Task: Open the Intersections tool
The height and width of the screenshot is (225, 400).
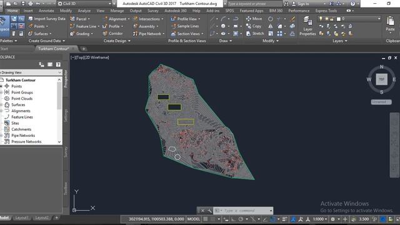Action: (148, 19)
